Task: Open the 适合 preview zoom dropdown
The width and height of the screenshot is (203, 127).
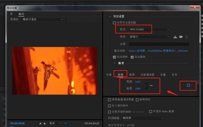Action: coord(54,123)
